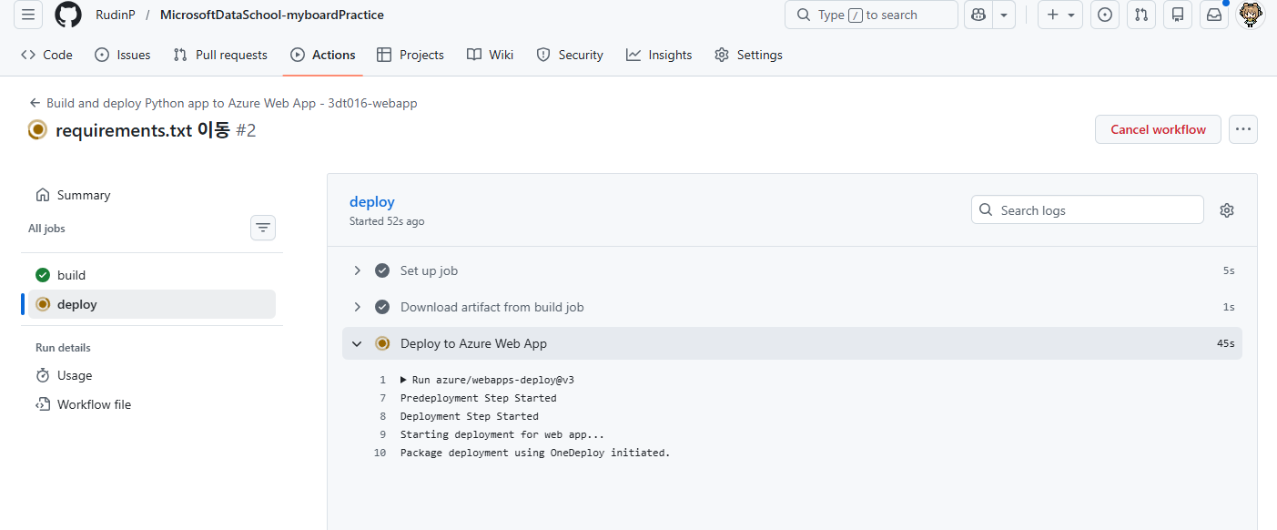
Task: Select the Actions tab
Action: point(323,55)
